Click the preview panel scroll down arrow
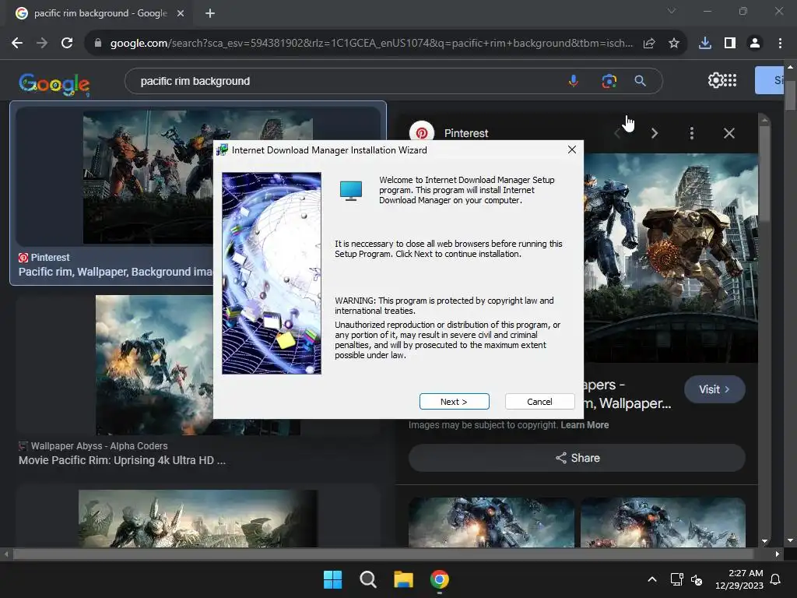 click(764, 541)
